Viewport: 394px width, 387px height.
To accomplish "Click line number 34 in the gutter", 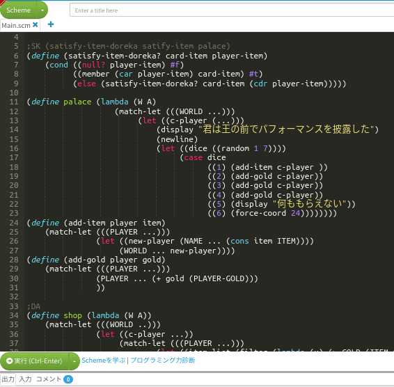I will 14,315.
